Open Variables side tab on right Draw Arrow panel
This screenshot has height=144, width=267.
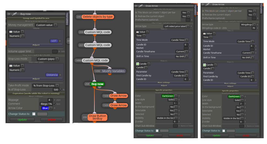point(261,9)
